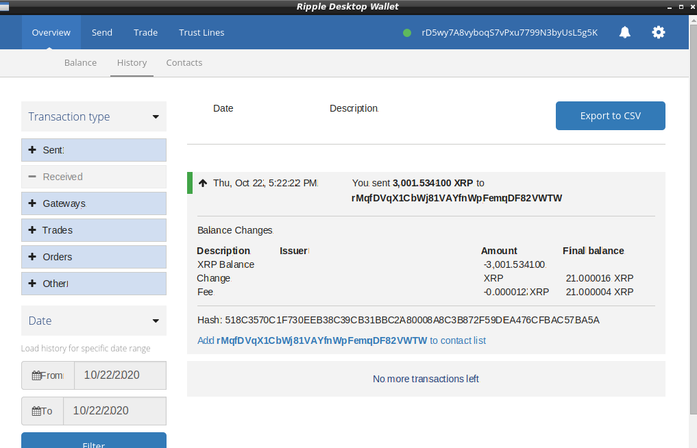Click the From date field 10/22/2020
697x448 pixels.
point(120,375)
